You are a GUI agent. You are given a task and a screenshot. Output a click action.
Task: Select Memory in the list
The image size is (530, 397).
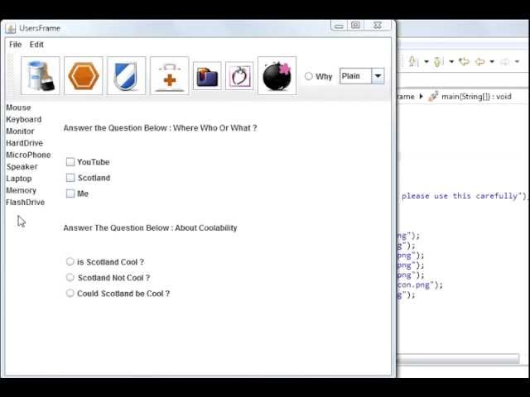coord(21,190)
